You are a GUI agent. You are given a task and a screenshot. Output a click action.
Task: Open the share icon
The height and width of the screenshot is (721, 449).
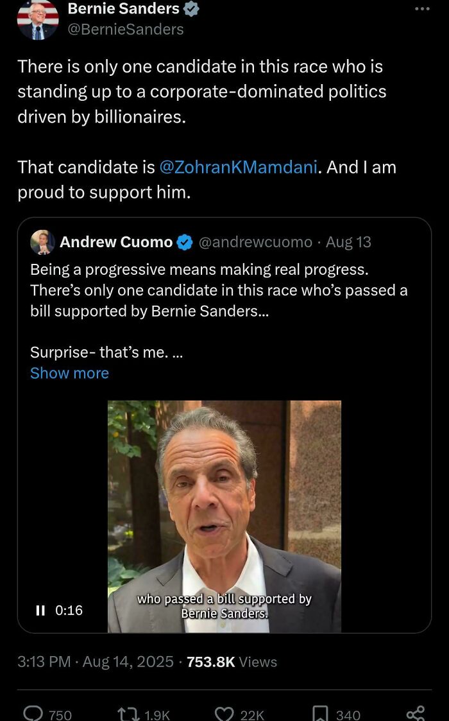[415, 713]
